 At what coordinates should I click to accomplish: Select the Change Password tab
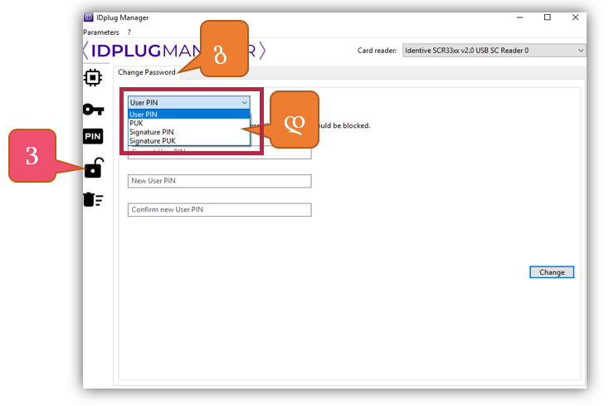point(146,72)
